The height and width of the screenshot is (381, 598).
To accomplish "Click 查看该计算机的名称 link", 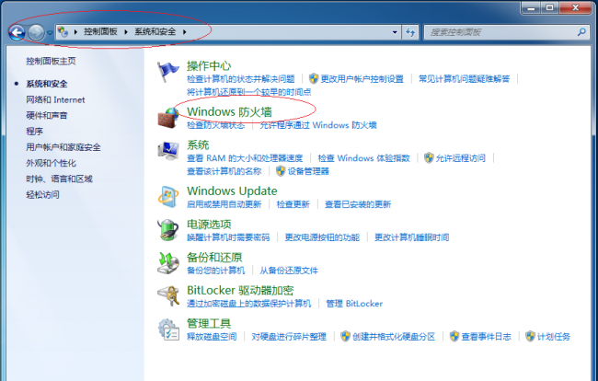I will [x=224, y=171].
